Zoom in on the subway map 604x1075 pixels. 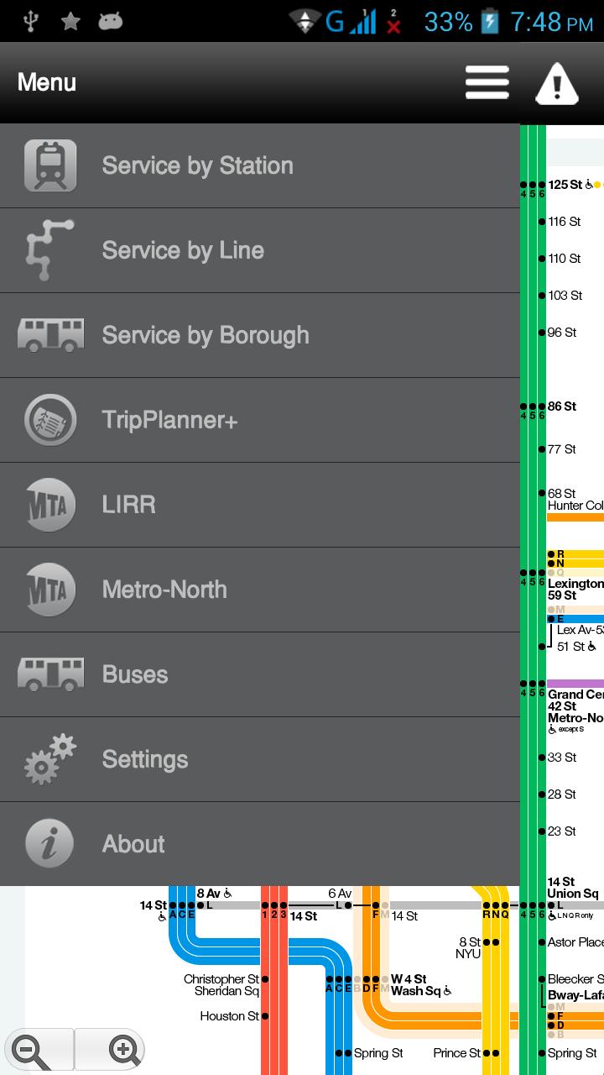[x=123, y=1049]
